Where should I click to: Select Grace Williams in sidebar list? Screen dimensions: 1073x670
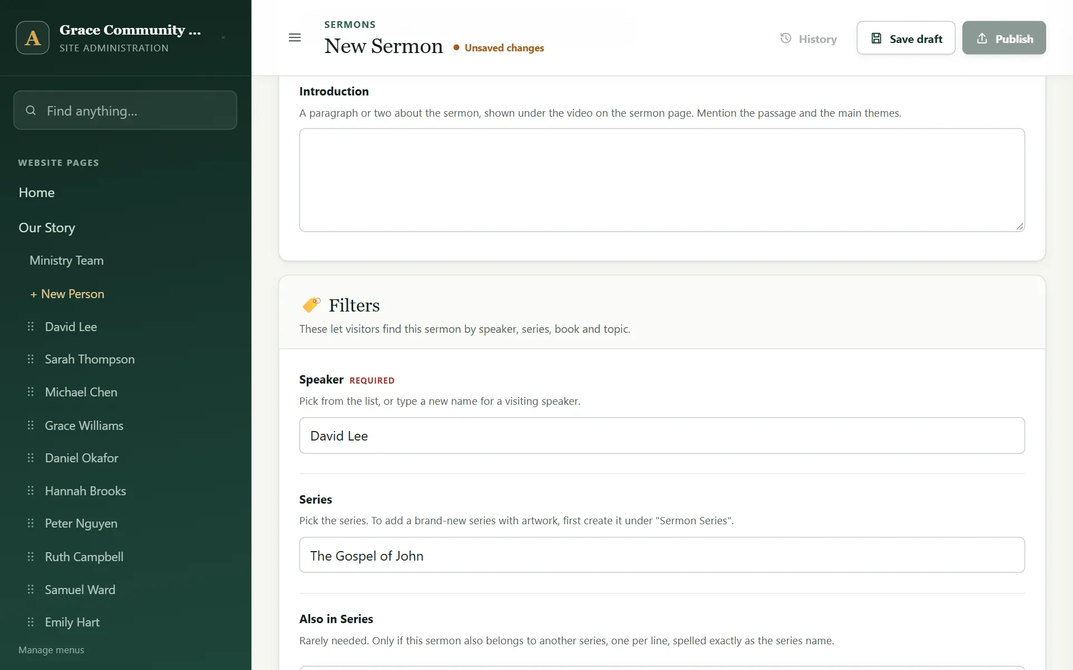point(84,425)
